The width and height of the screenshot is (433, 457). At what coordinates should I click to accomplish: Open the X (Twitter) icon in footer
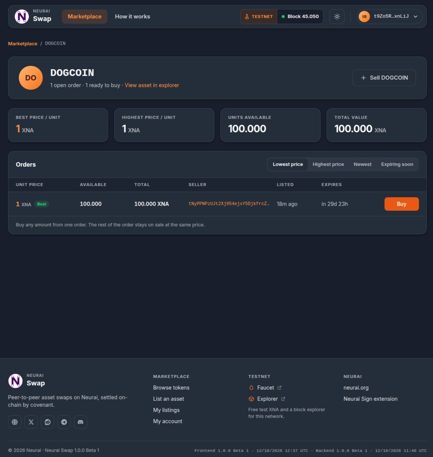tap(31, 422)
